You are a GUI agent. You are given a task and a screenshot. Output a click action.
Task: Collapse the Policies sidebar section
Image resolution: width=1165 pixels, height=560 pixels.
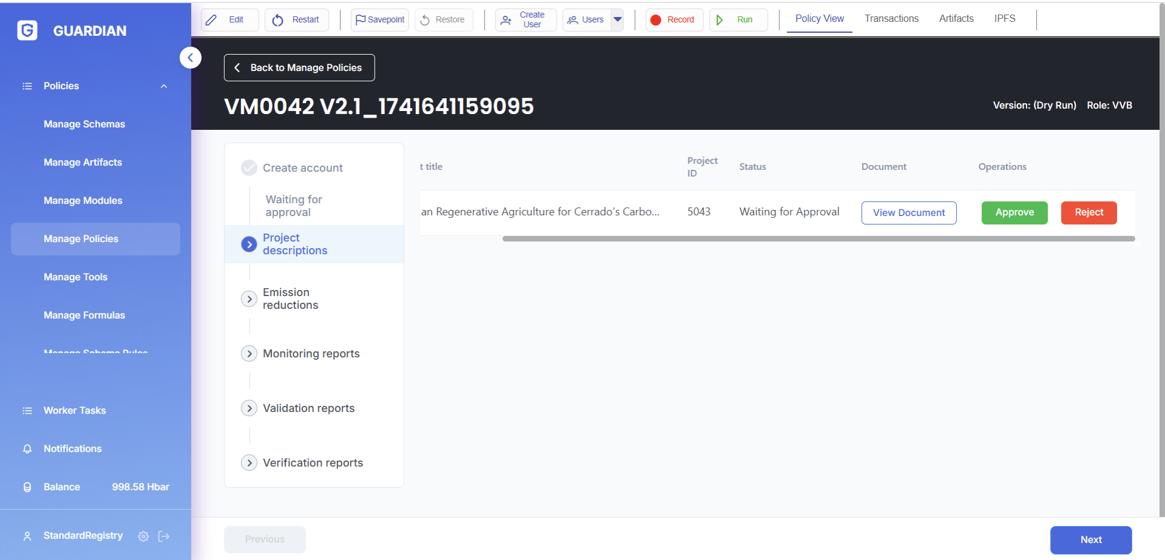(x=163, y=86)
